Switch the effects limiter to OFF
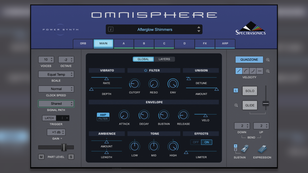 [196, 142]
